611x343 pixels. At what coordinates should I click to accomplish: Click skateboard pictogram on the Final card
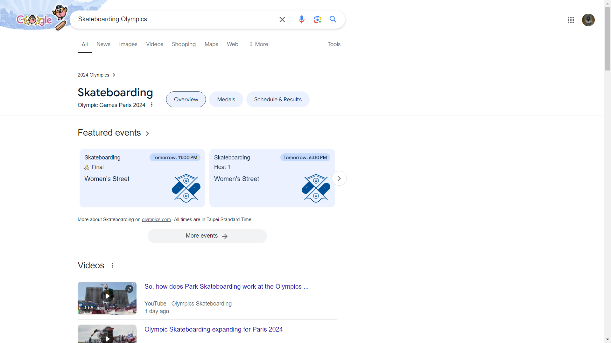(x=186, y=188)
